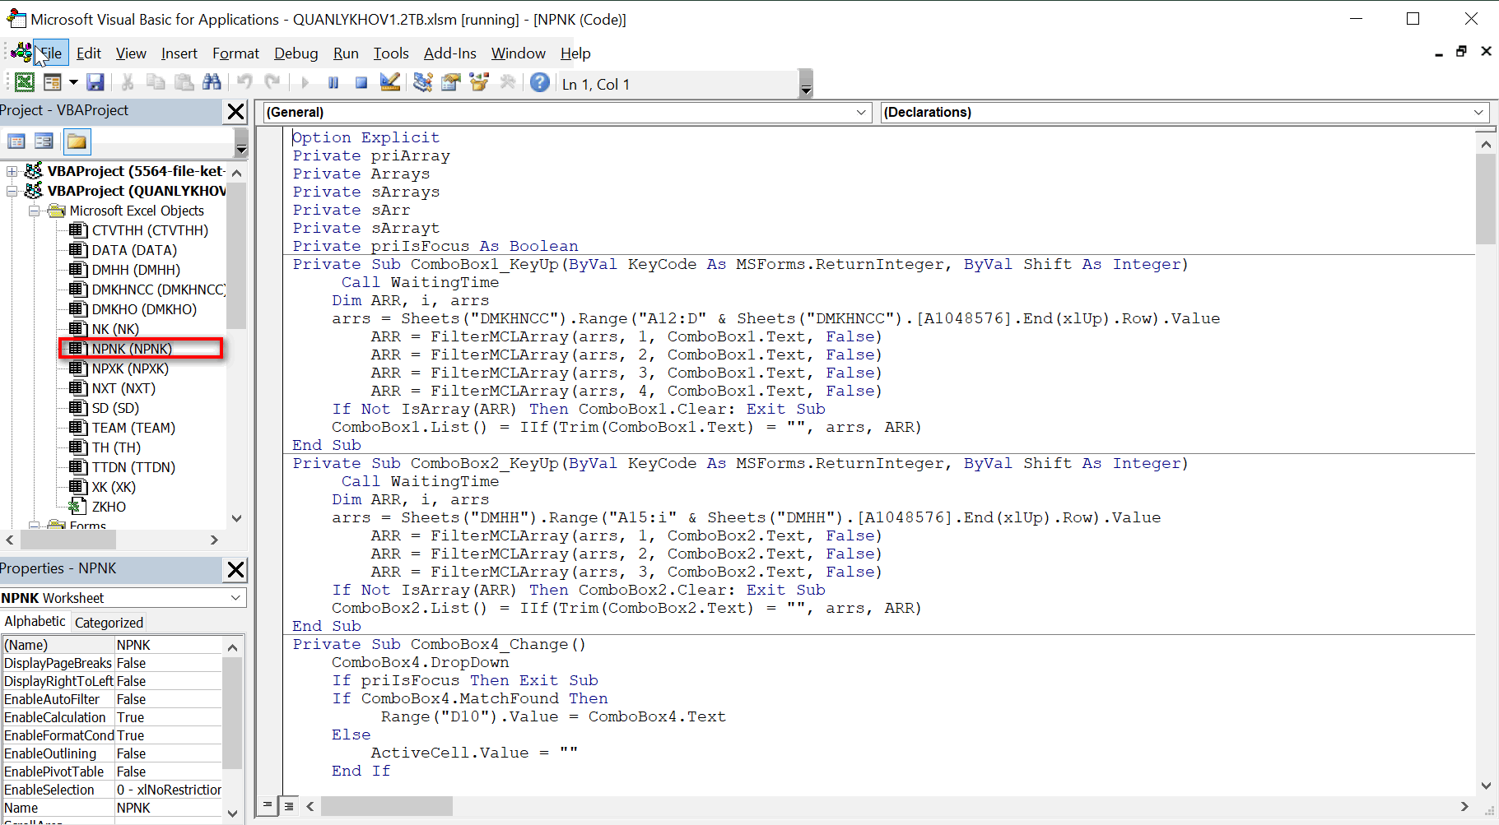The image size is (1499, 825).
Task: Open the Run menu
Action: [x=346, y=53]
